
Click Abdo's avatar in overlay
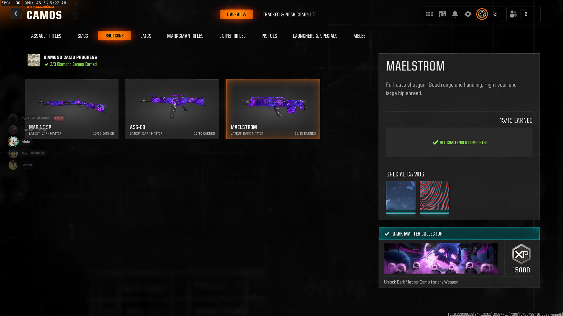13,142
